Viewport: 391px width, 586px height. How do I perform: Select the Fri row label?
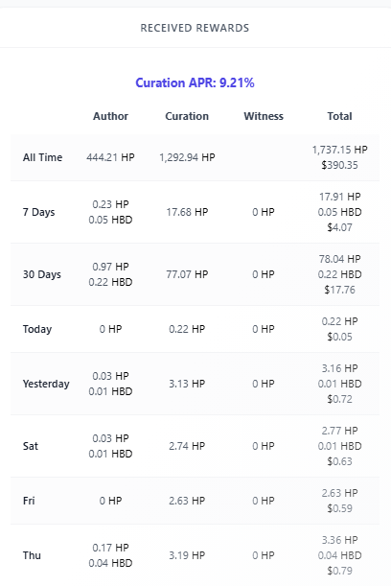point(29,501)
